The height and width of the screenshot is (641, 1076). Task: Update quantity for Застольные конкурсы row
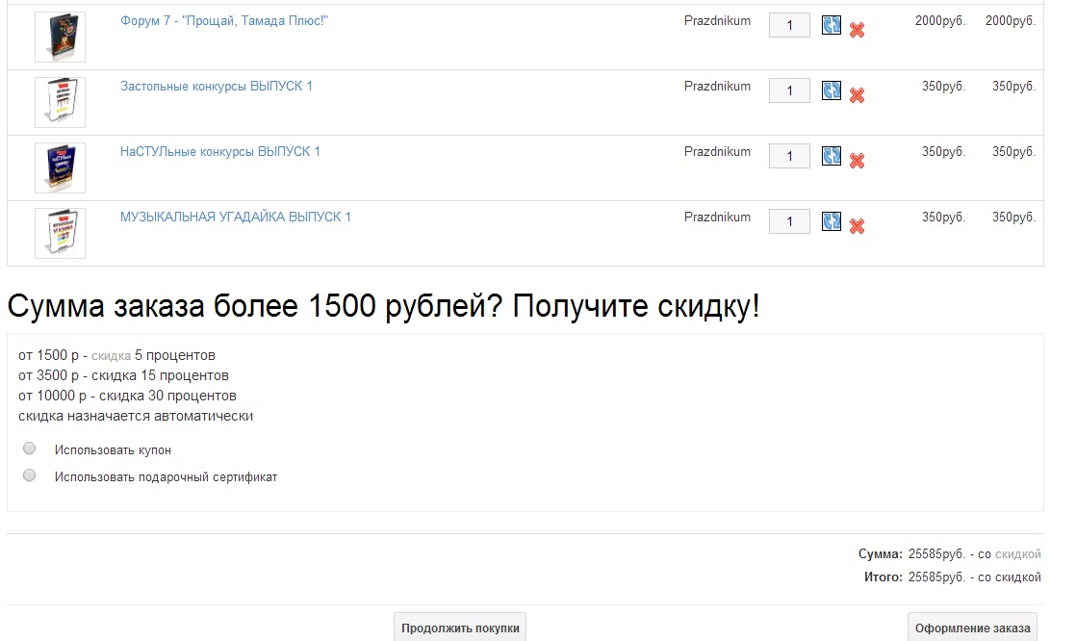[x=831, y=90]
